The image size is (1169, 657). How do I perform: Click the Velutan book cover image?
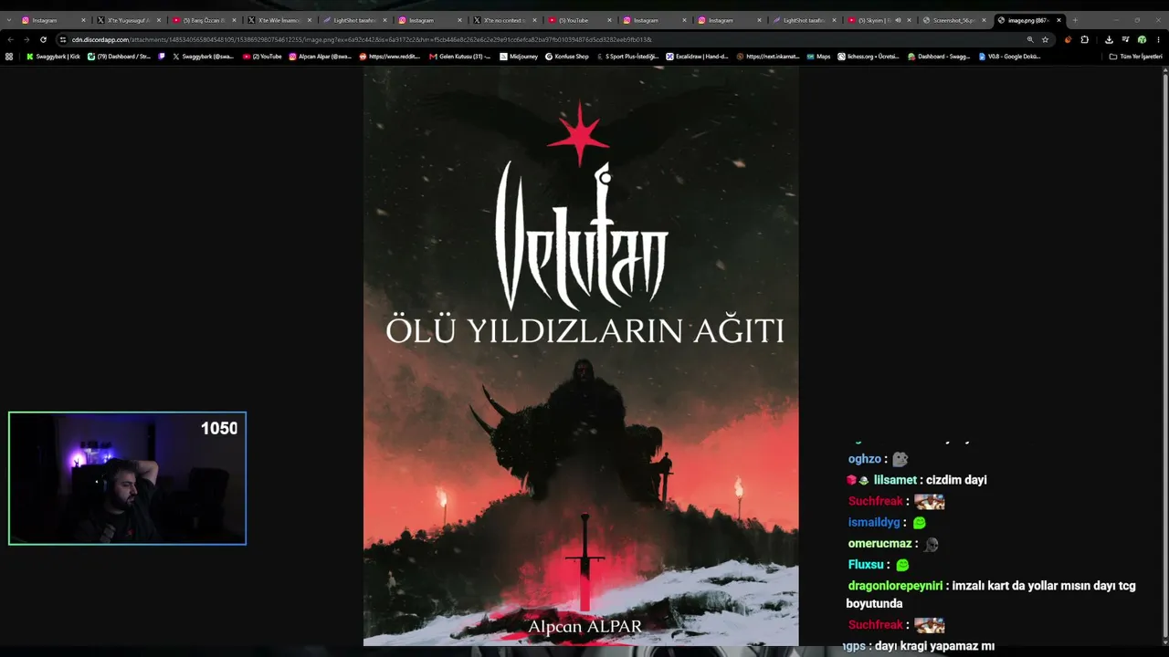point(581,356)
